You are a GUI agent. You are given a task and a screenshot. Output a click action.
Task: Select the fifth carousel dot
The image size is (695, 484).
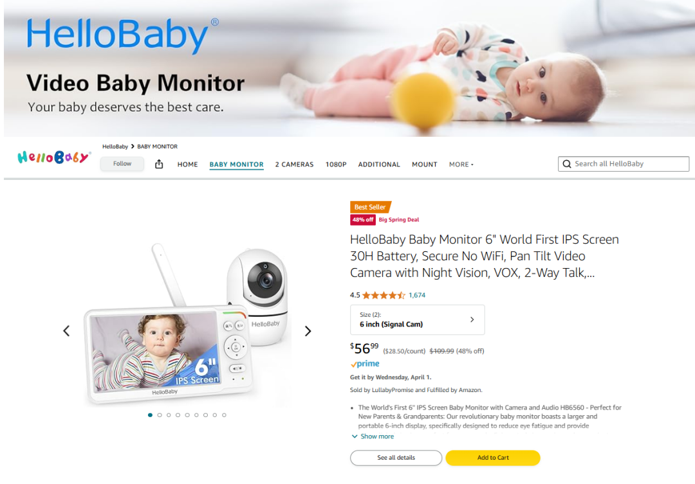pyautogui.click(x=187, y=415)
